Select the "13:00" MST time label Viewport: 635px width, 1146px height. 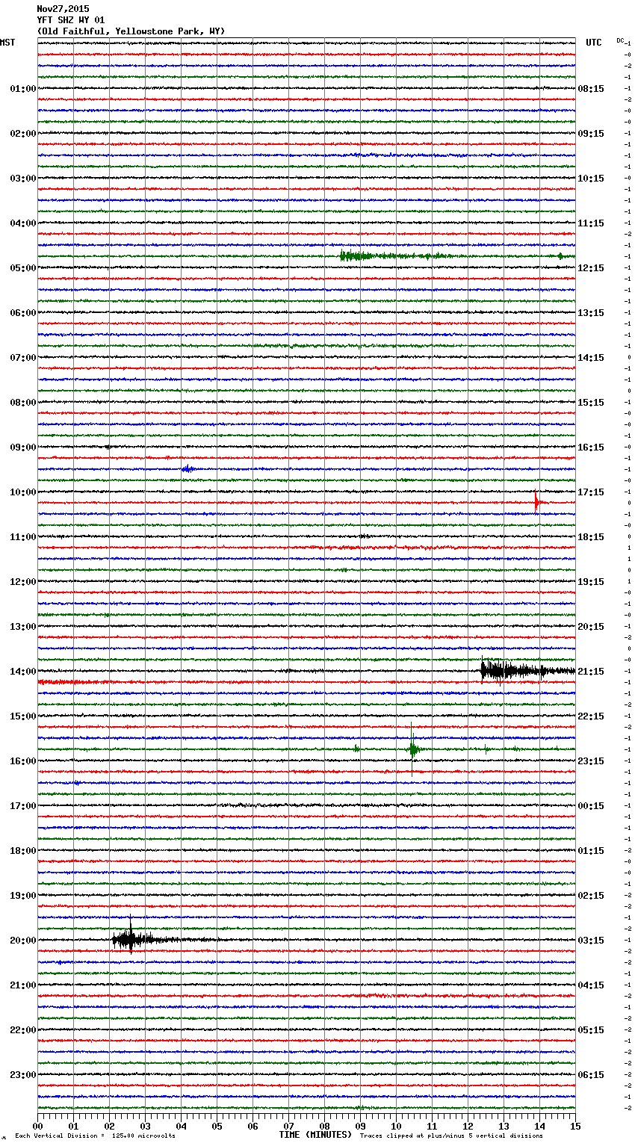pyautogui.click(x=23, y=627)
